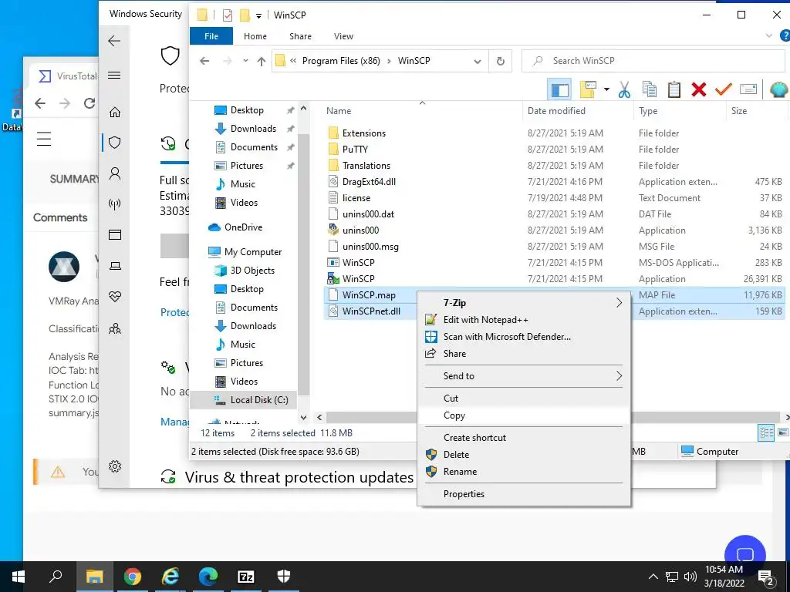
Task: Choose Edit with Notepad++
Action: point(524,320)
